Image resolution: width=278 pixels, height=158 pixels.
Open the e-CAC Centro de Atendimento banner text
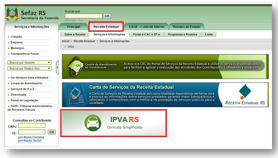(101, 66)
